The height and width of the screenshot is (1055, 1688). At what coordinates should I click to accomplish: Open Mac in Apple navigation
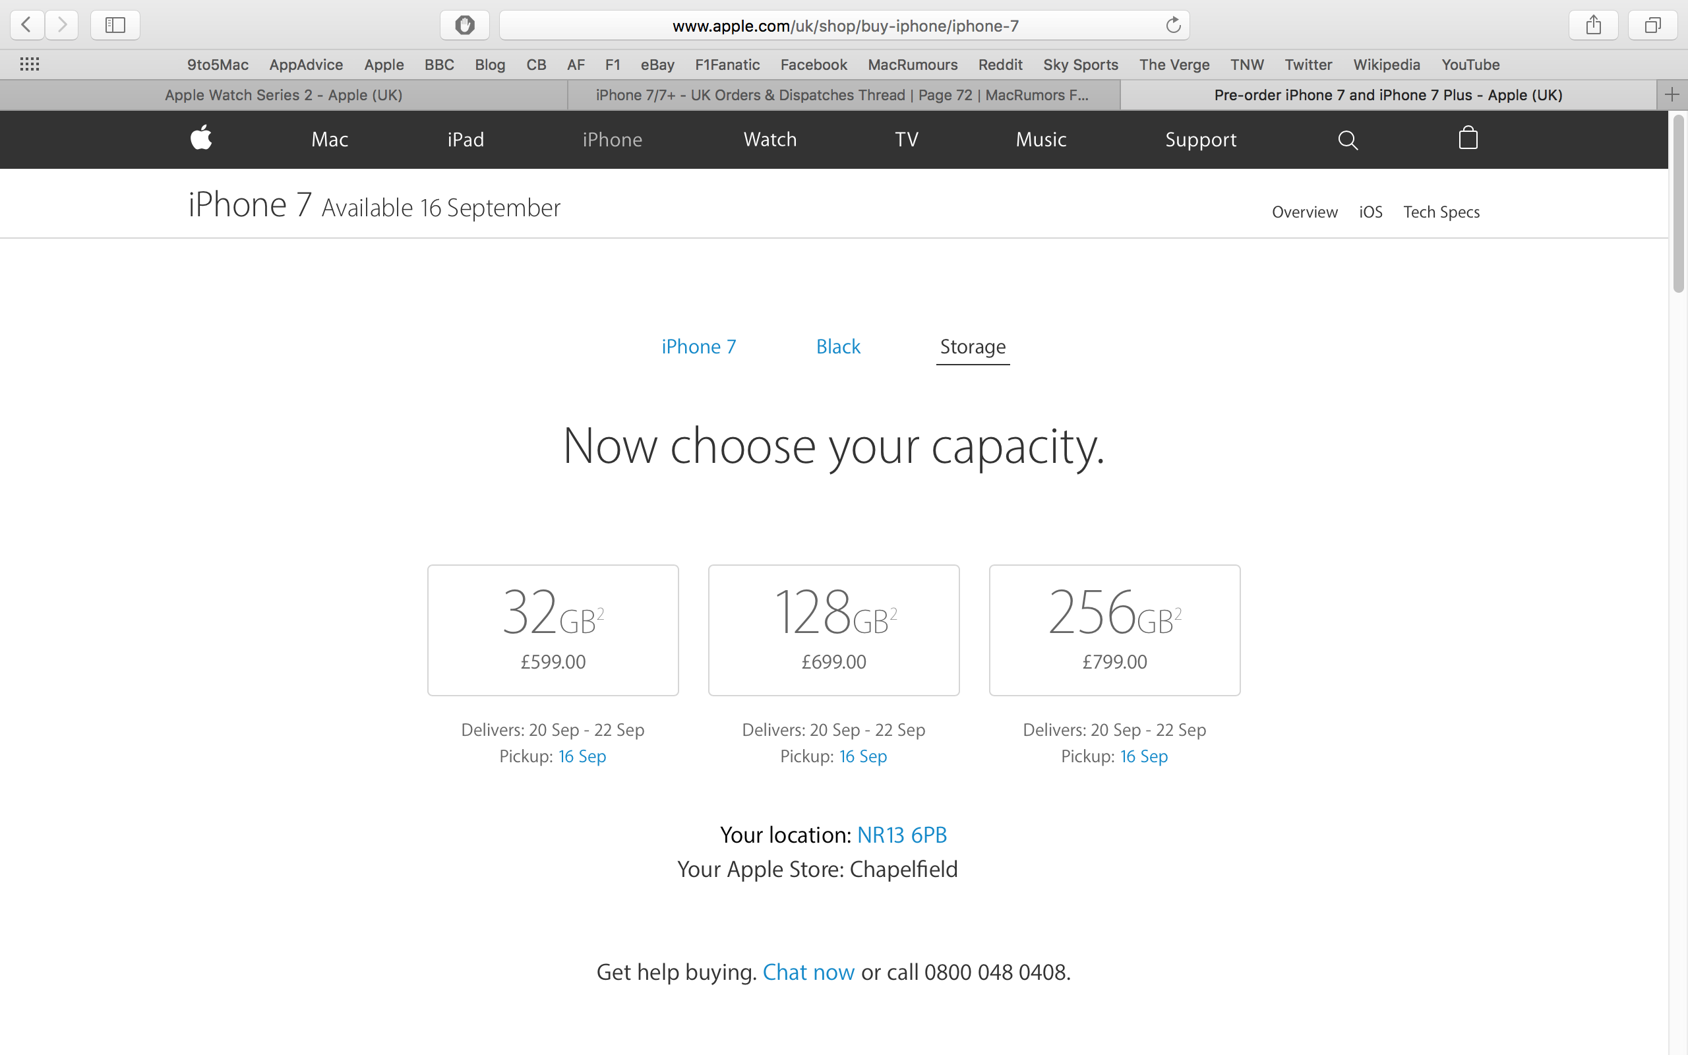point(330,140)
